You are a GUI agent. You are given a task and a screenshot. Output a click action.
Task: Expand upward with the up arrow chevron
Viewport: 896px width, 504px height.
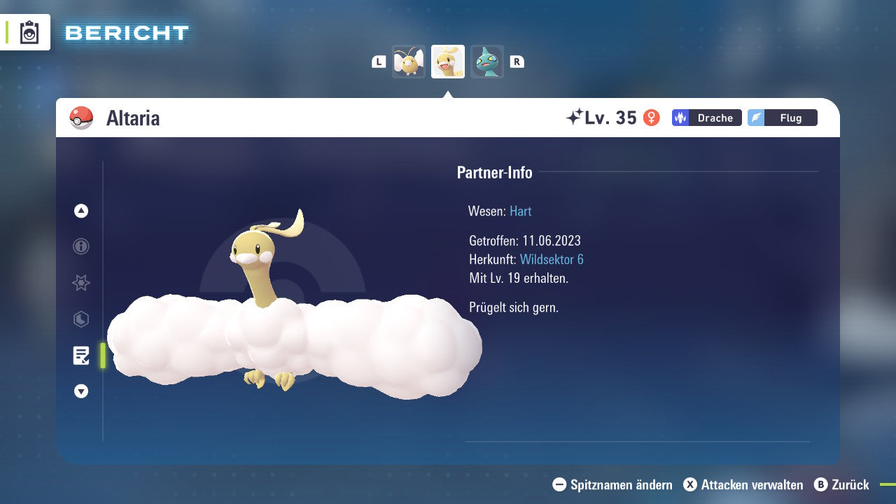click(x=80, y=211)
